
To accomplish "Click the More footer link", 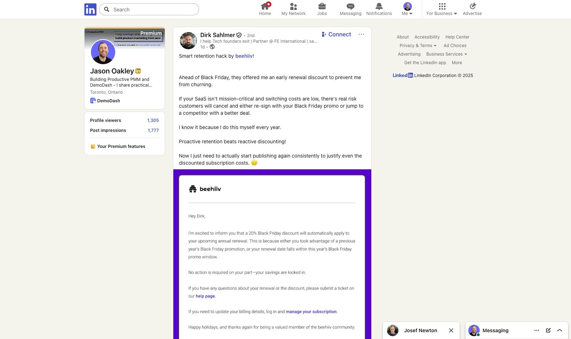I will point(457,63).
